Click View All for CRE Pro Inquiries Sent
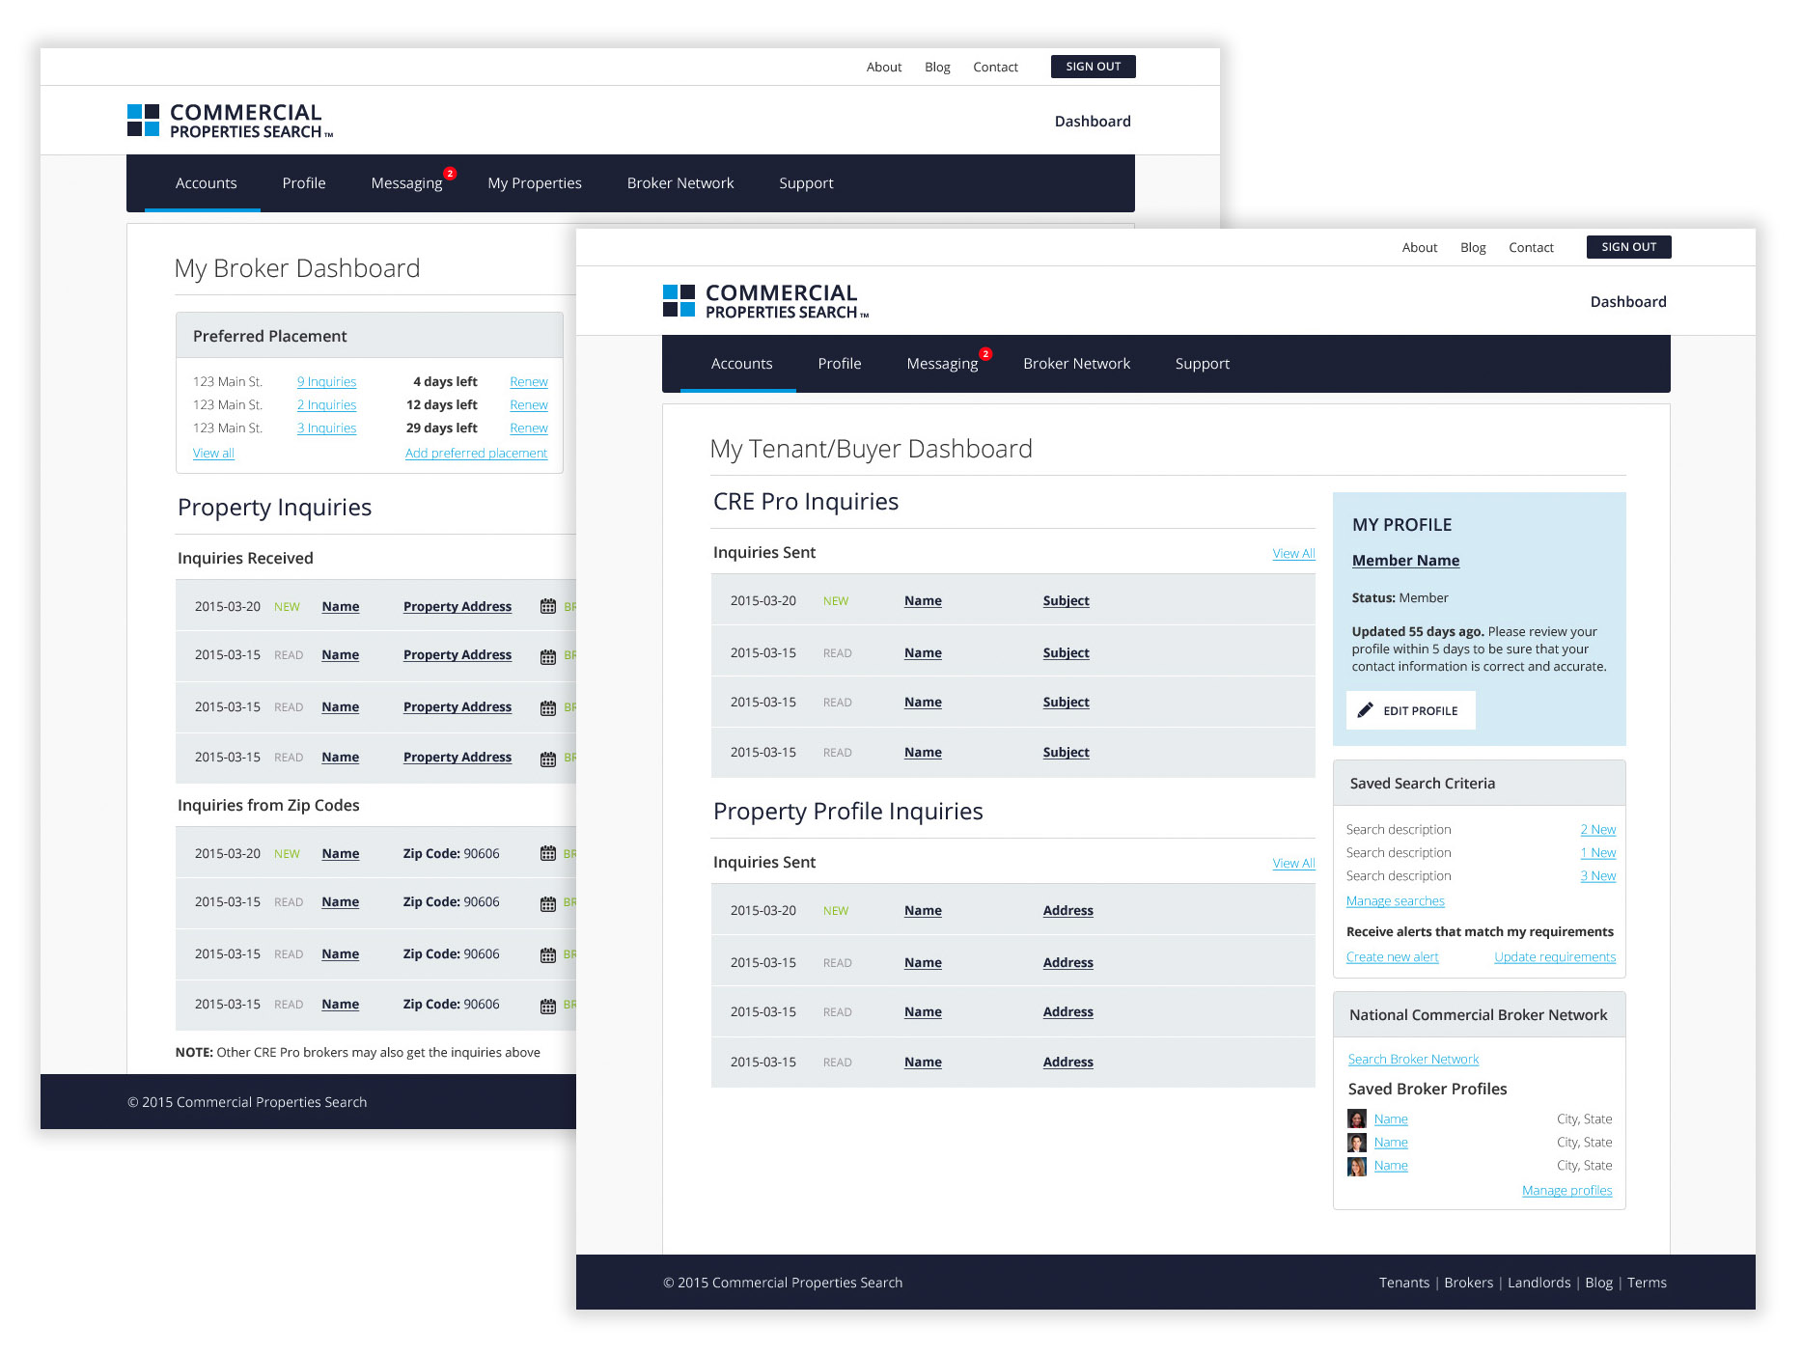This screenshot has height=1353, width=1802. pyautogui.click(x=1292, y=554)
